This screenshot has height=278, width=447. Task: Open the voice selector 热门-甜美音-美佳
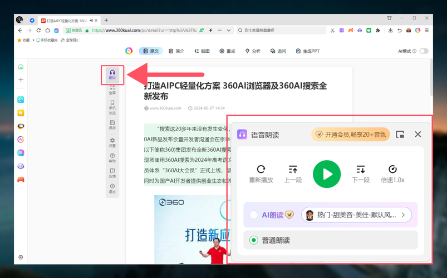point(356,215)
